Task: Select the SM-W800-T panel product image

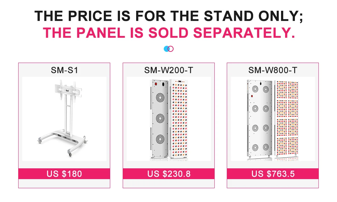Action: tap(273, 119)
